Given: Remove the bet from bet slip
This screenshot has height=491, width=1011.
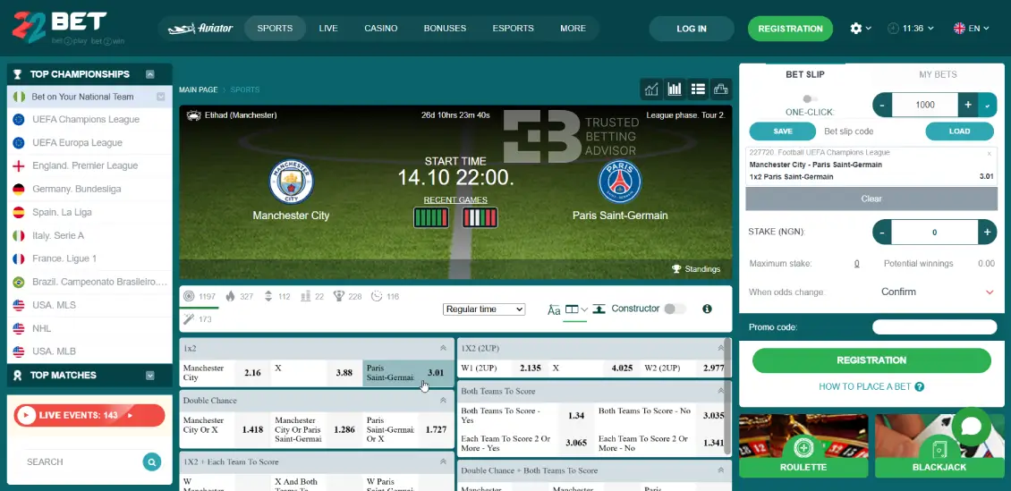Looking at the screenshot, I should (989, 154).
